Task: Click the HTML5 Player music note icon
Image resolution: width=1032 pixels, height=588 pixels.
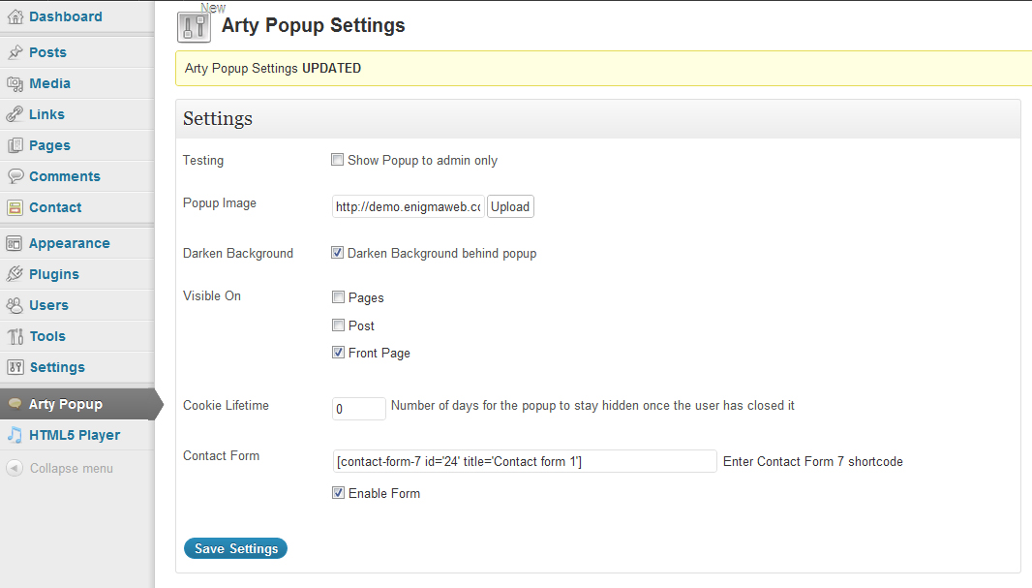Action: 15,435
